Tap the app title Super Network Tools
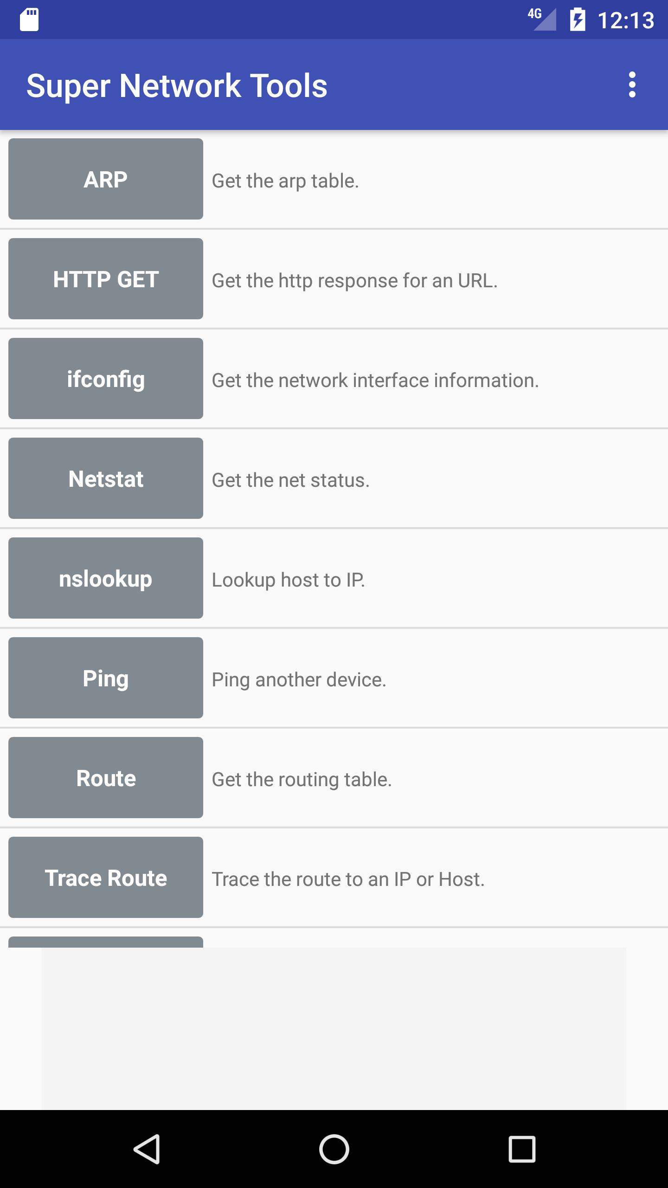Viewport: 668px width, 1188px height. pyautogui.click(x=177, y=85)
